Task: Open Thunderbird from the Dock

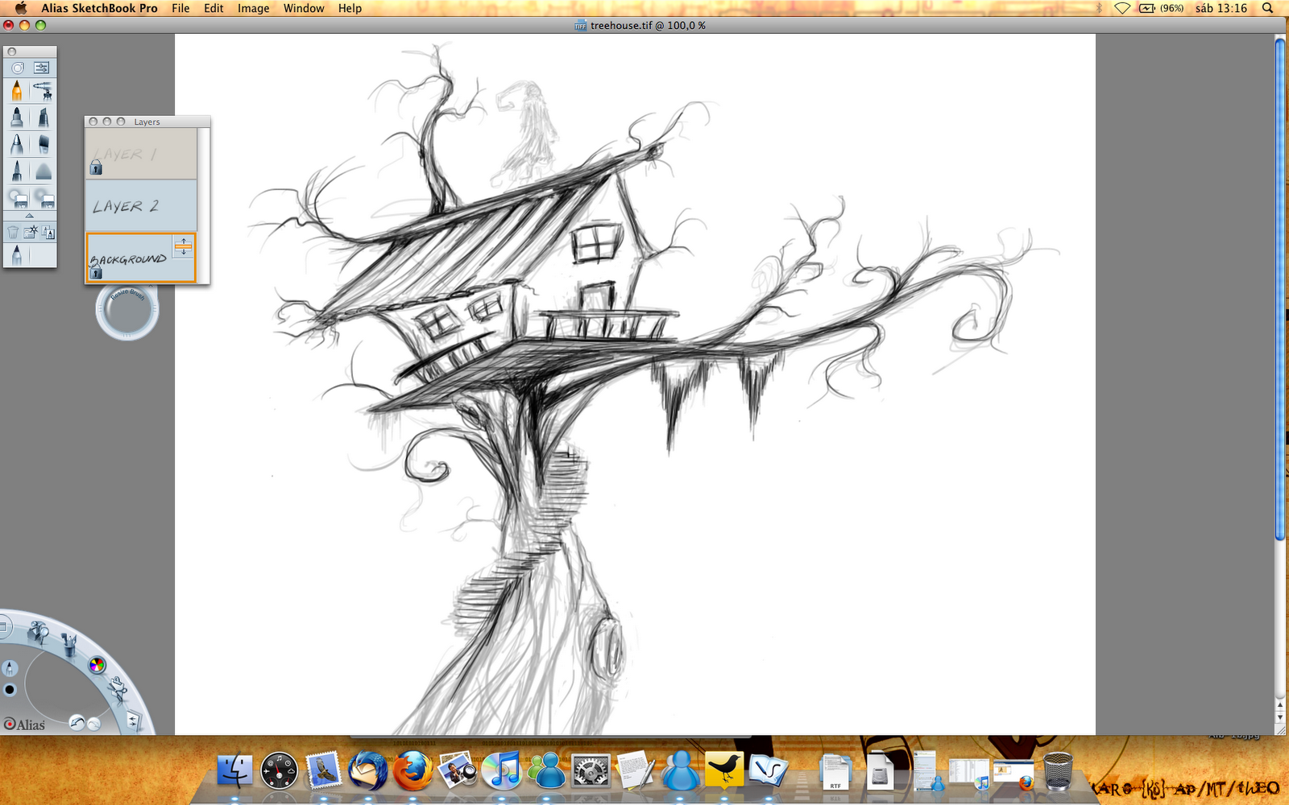Action: [368, 770]
